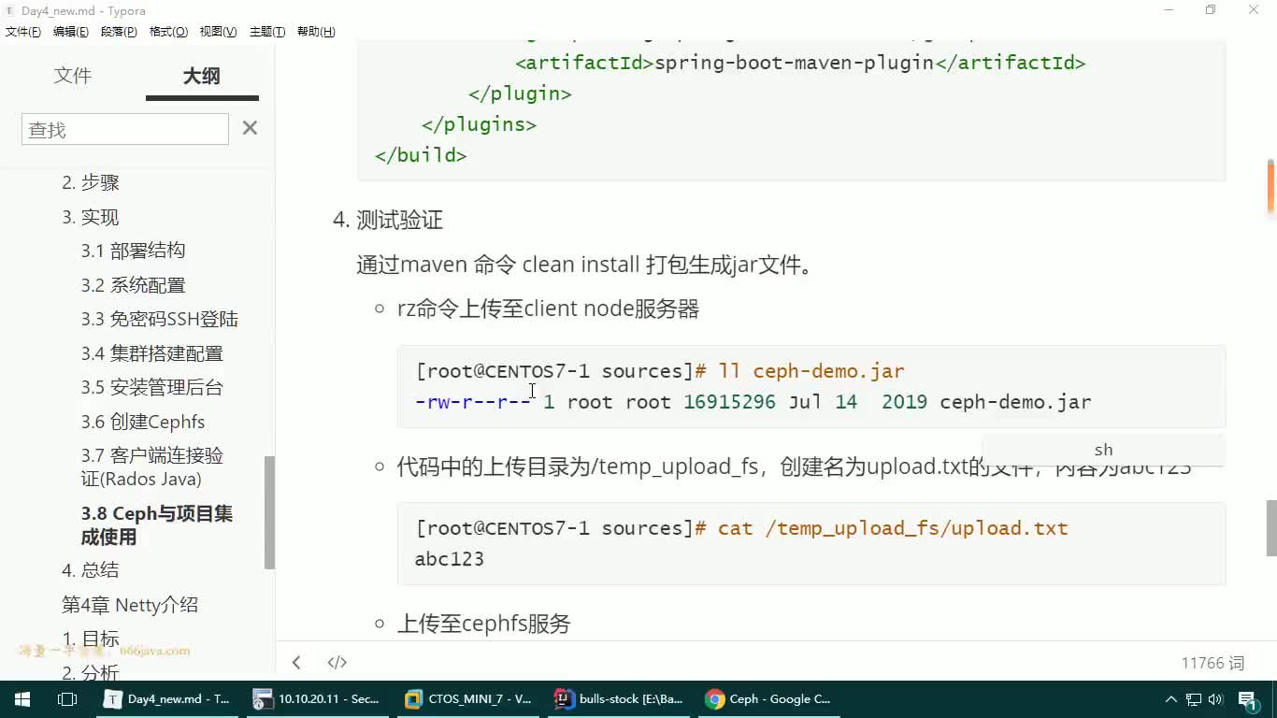Switch to the 文件 sidebar tab
Viewport: 1277px width, 718px height.
[x=73, y=76]
